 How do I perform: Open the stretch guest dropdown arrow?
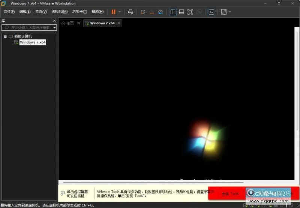coord(230,12)
